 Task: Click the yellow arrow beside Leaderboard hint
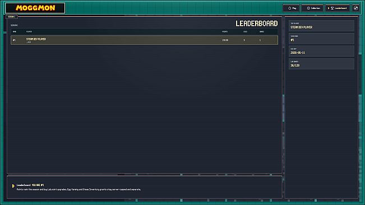coord(13,186)
